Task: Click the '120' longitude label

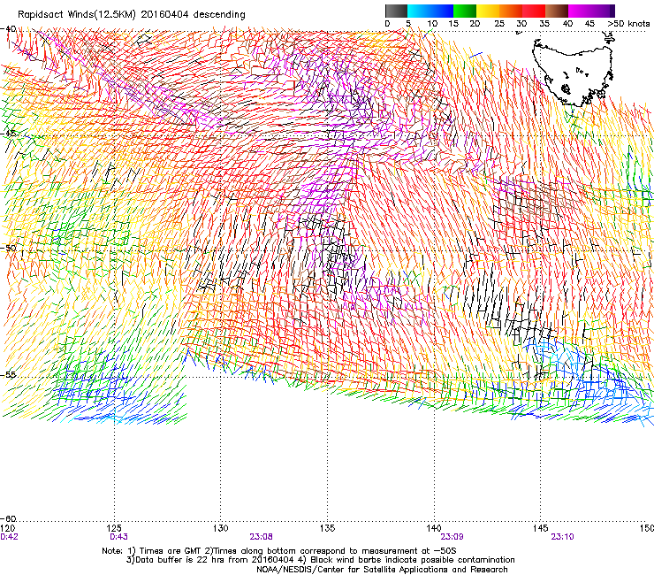Action: point(8,528)
